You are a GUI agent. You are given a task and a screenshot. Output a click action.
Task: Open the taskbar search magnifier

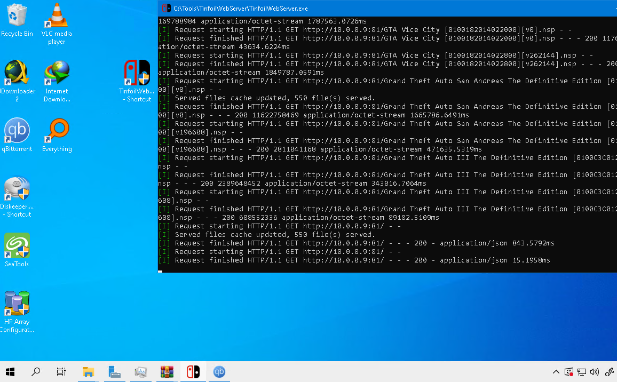(36, 372)
